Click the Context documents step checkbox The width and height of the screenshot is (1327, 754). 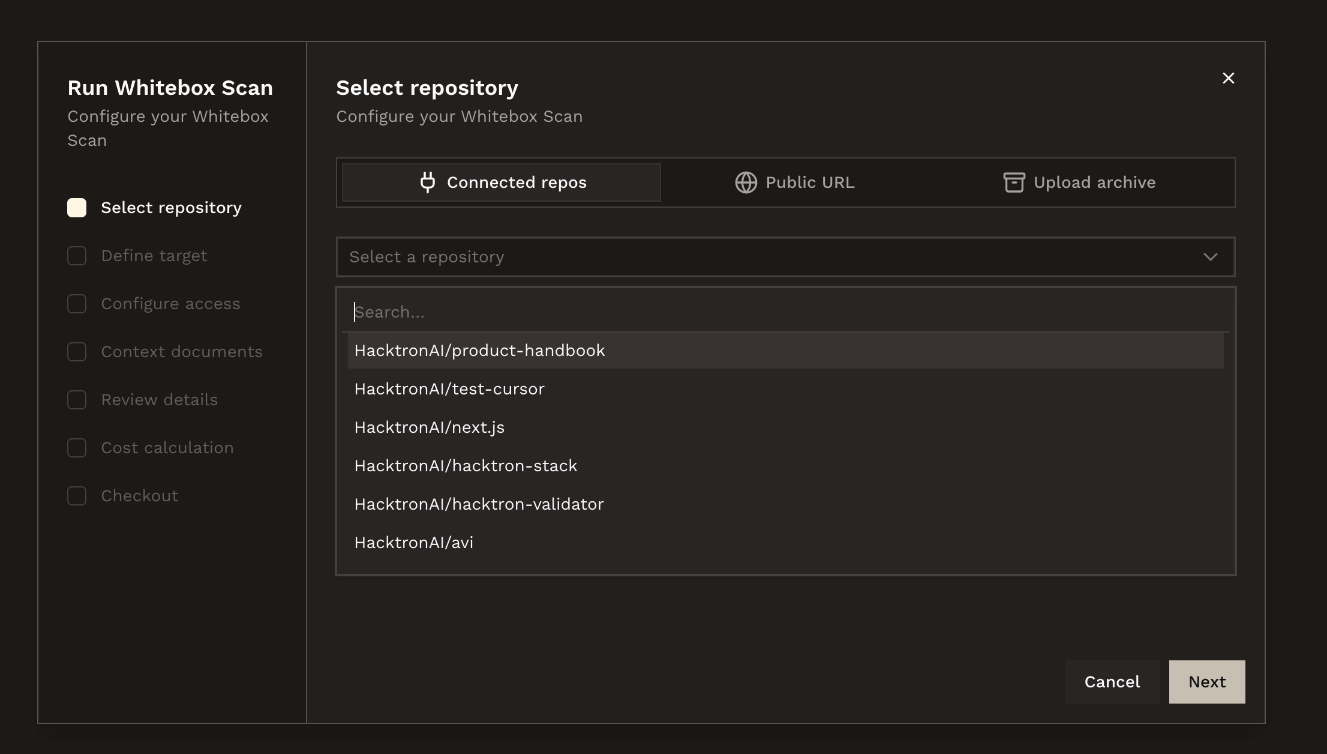[77, 352]
